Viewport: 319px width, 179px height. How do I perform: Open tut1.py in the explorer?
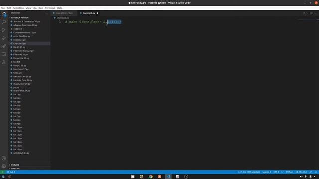click(x=29, y=94)
